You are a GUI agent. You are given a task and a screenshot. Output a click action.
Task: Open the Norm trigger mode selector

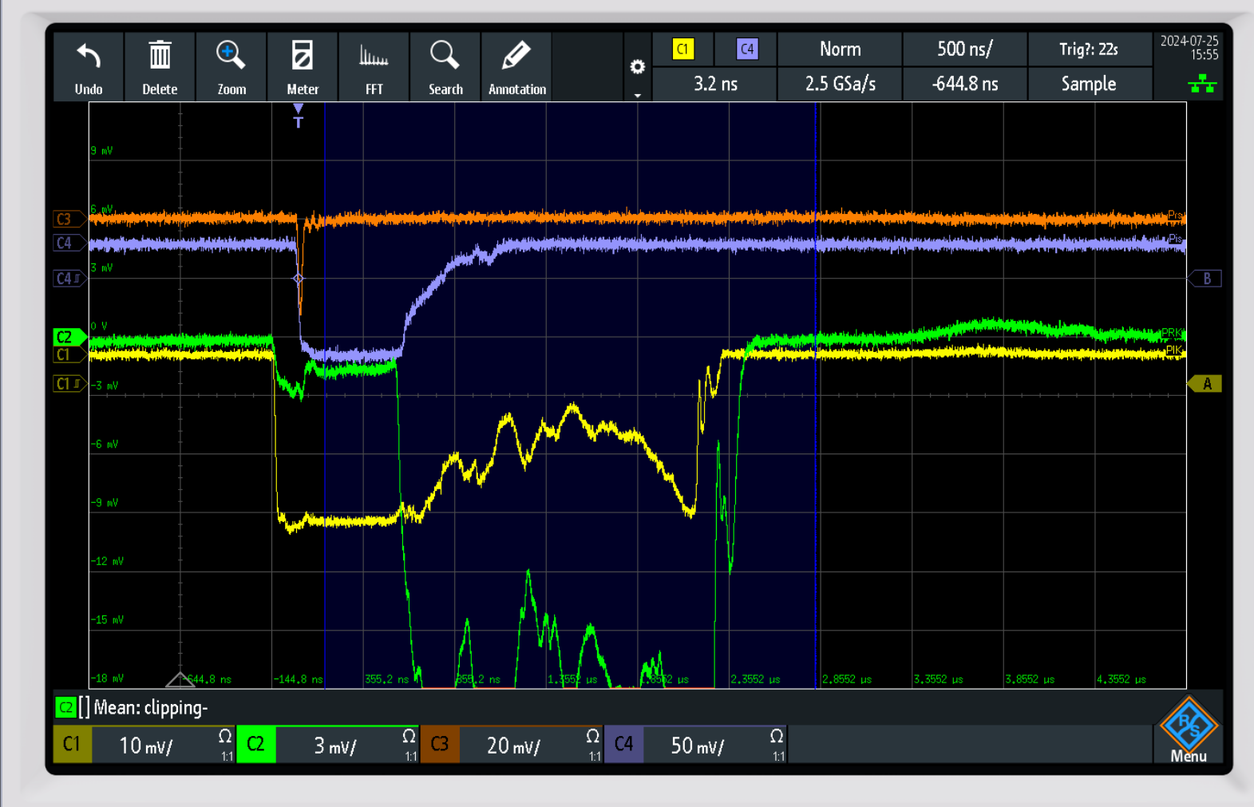click(840, 49)
